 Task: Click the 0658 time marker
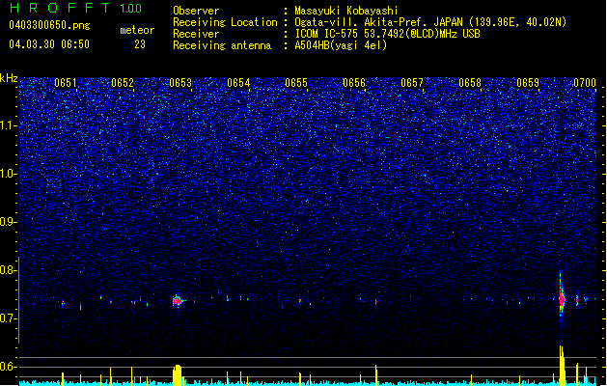pos(470,83)
